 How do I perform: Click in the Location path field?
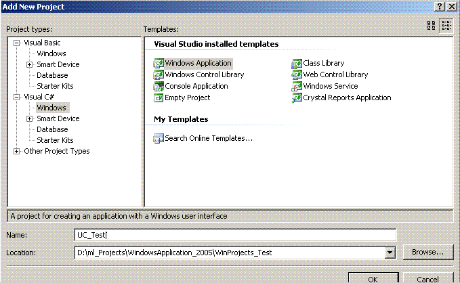230,253
